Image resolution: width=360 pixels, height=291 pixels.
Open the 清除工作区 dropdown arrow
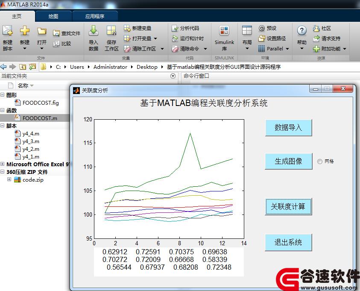pos(162,49)
